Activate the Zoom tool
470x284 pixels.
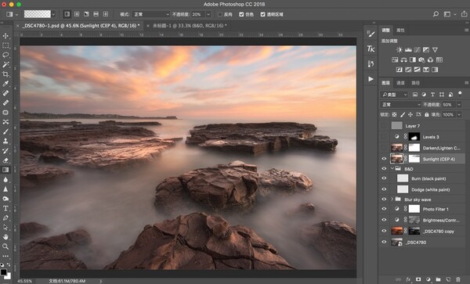(x=5, y=246)
